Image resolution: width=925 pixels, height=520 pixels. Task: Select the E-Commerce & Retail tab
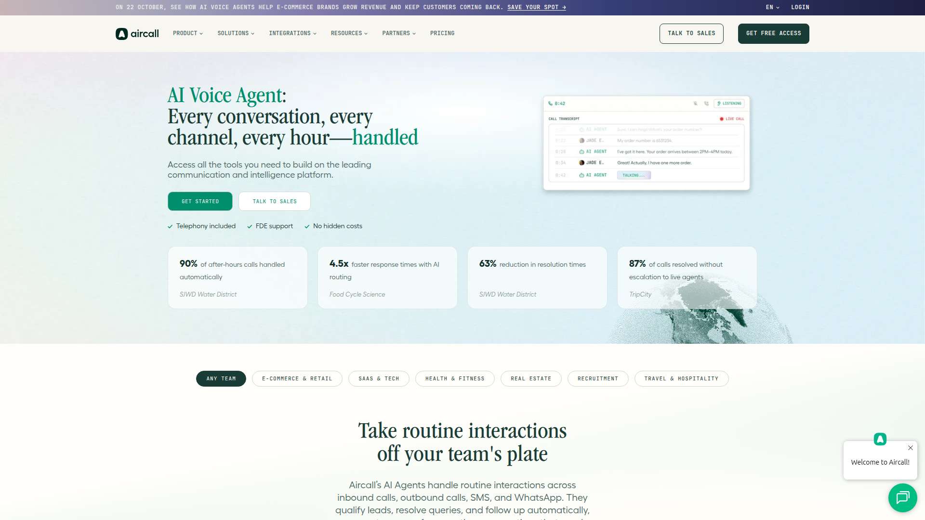coord(297,379)
